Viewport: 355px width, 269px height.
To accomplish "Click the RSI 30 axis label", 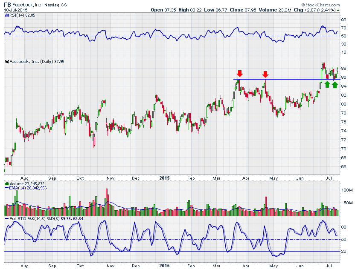I will coord(343,44).
